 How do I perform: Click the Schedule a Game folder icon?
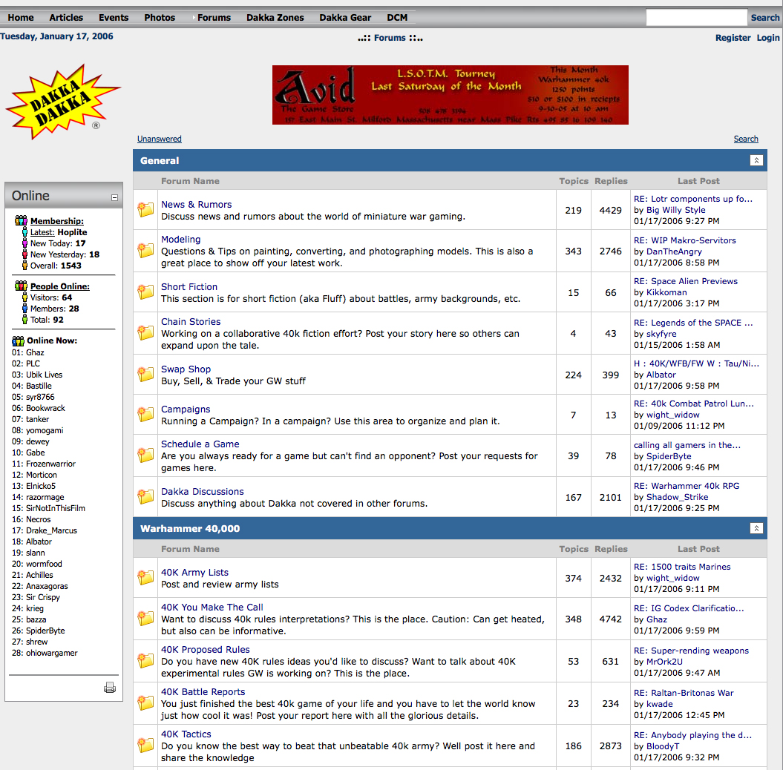(x=145, y=455)
